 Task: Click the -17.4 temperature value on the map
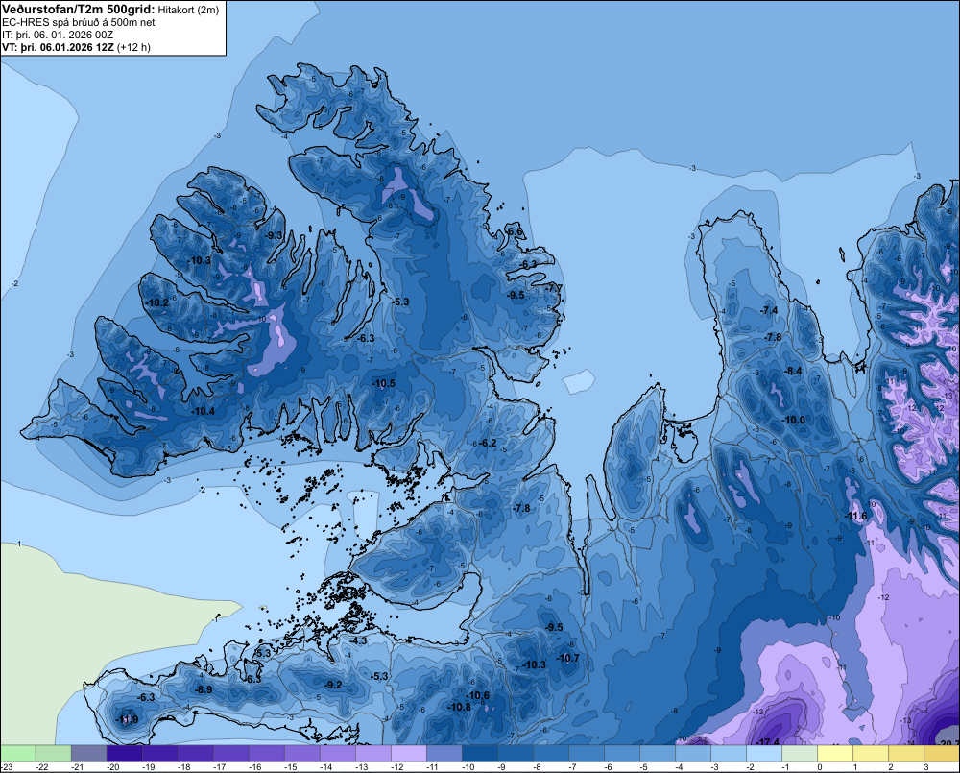pos(768,741)
